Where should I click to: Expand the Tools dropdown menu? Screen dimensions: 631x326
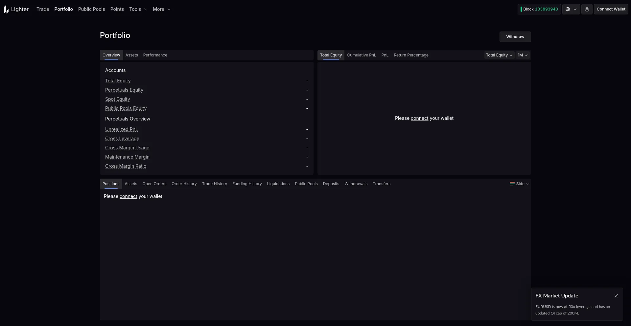pyautogui.click(x=138, y=9)
